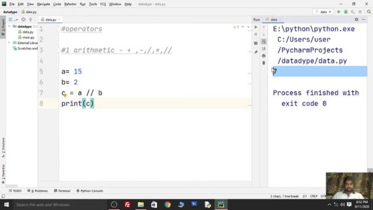Jump up the stack trace in the Run panel
The width and height of the screenshot is (373, 210).
click(x=263, y=27)
